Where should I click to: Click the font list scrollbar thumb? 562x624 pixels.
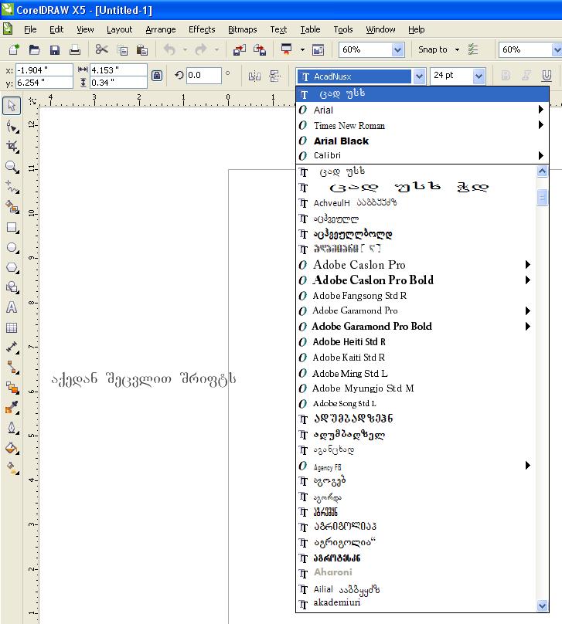click(542, 197)
